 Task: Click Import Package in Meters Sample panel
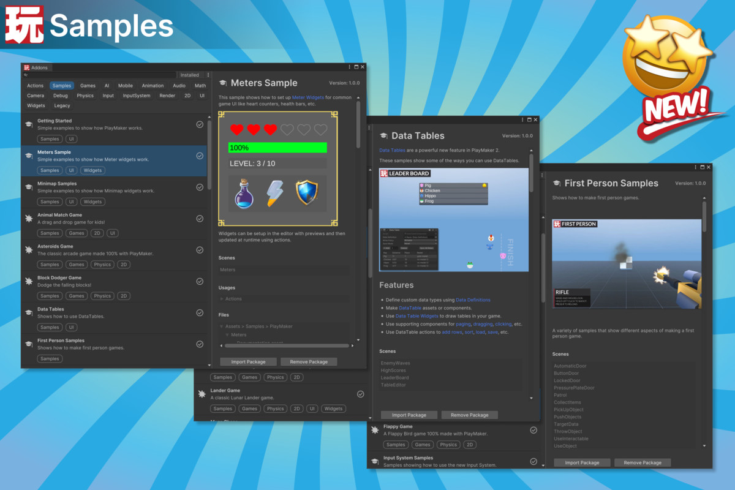point(248,362)
